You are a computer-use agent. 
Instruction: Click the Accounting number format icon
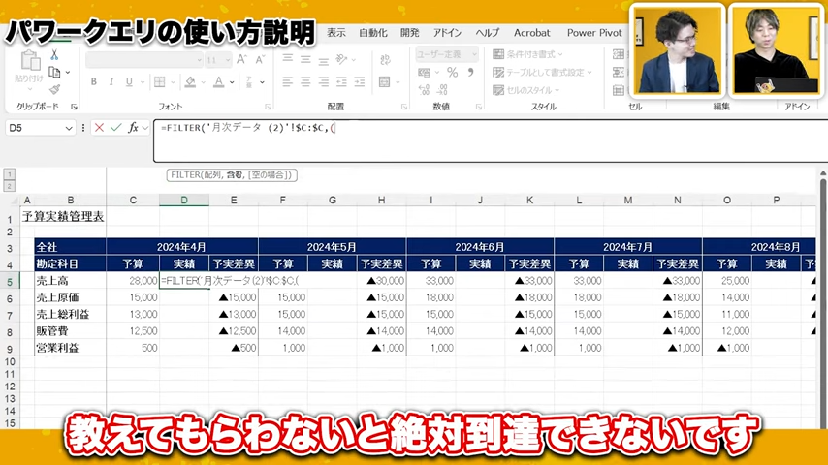(x=424, y=73)
